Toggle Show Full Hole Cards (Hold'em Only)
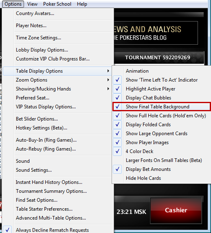Image resolution: width=211 pixels, height=233 pixels. pyautogui.click(x=162, y=116)
